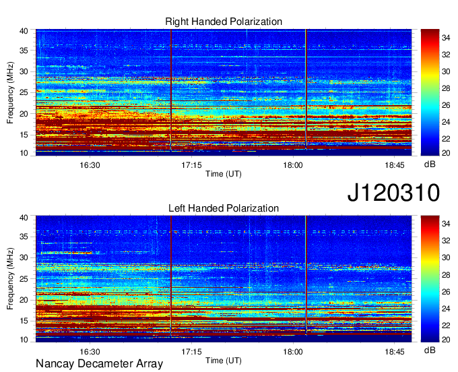Click the dB unit label under bottom color bar
The height and width of the screenshot is (372, 458).
(430, 350)
